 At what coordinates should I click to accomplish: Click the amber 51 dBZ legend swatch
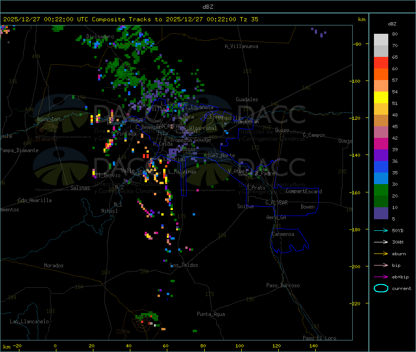point(381,109)
